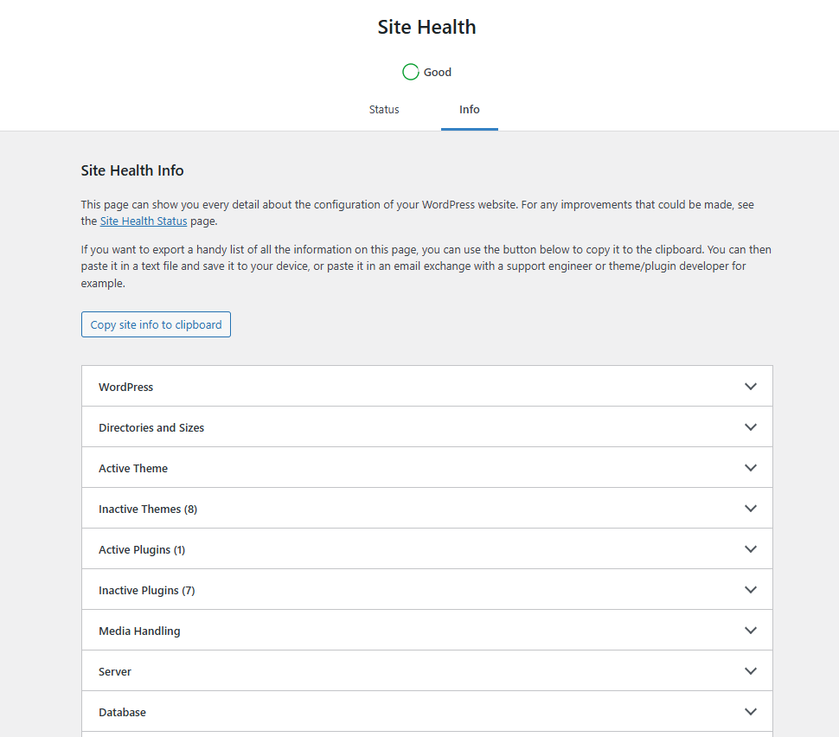This screenshot has height=737, width=839.
Task: Expand Inactive Plugins (7) chevron
Action: (751, 590)
